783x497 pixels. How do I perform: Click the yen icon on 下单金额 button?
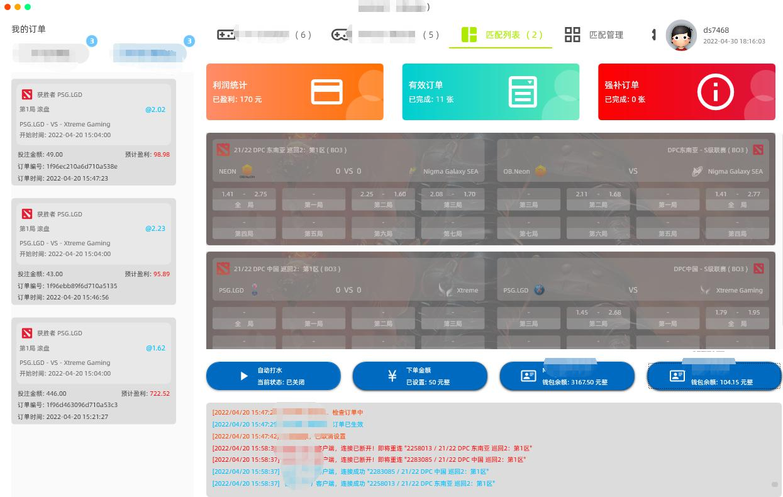[x=392, y=376]
